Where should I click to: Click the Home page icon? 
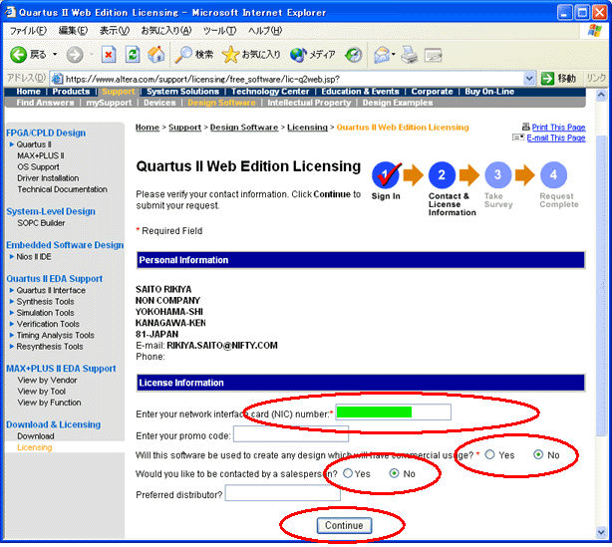[x=155, y=54]
